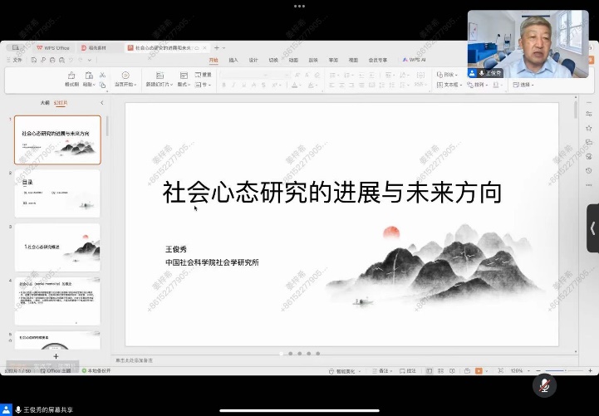Click the Text Box (文本框) icon
The width and height of the screenshot is (599, 416).
tap(449, 84)
